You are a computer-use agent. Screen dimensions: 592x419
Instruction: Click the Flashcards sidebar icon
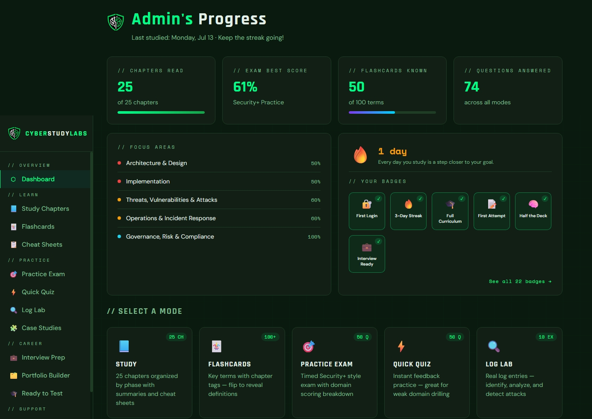pyautogui.click(x=14, y=227)
